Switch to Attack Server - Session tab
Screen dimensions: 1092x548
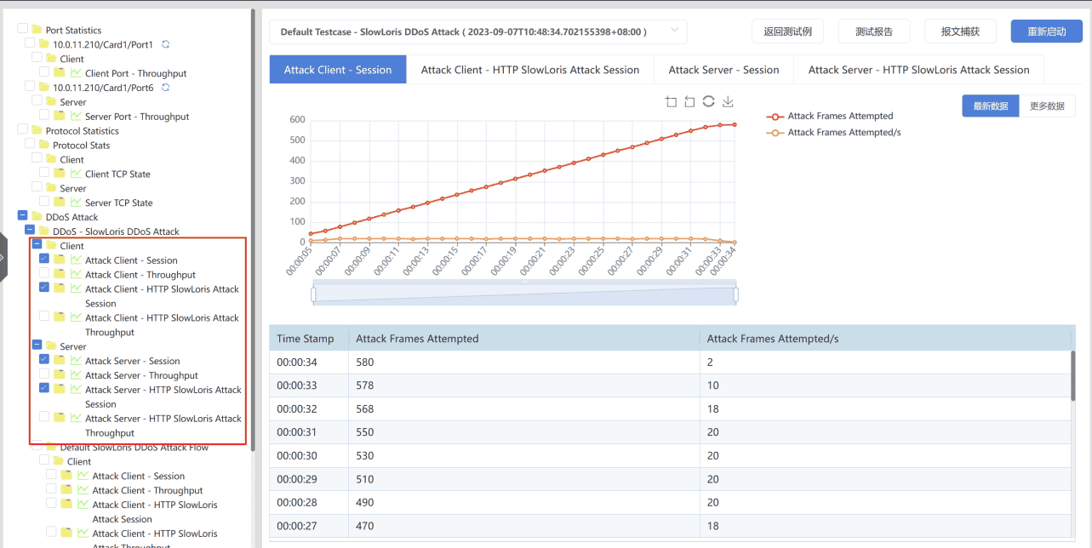723,70
